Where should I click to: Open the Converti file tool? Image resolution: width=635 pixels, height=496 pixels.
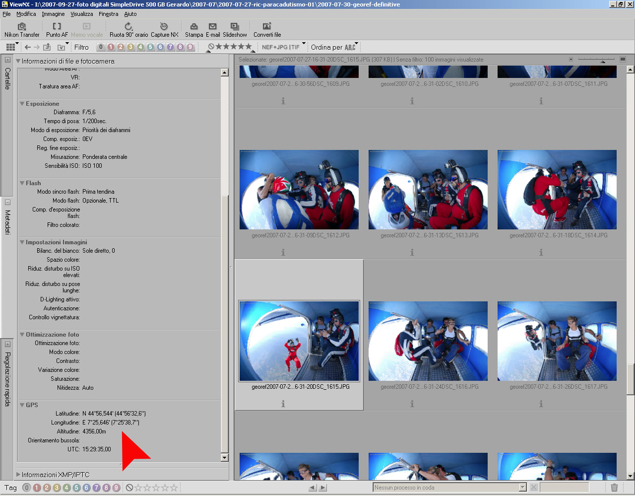tap(267, 30)
